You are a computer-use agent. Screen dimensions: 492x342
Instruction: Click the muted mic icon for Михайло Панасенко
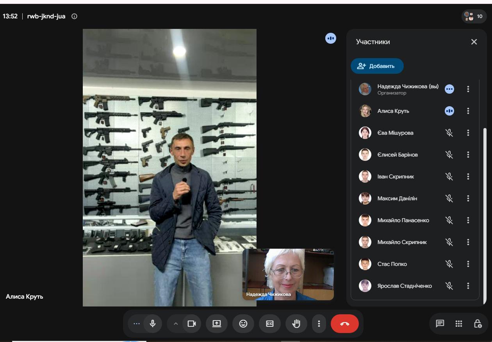coord(449,220)
